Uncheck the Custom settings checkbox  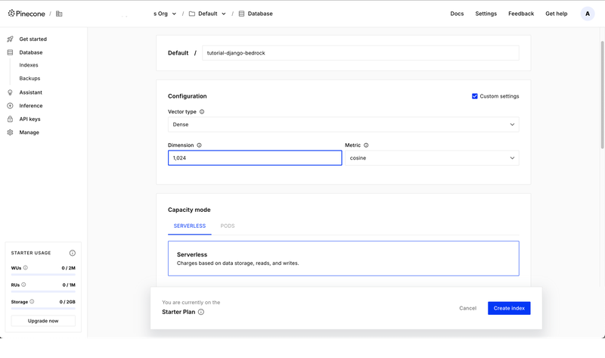click(x=475, y=96)
